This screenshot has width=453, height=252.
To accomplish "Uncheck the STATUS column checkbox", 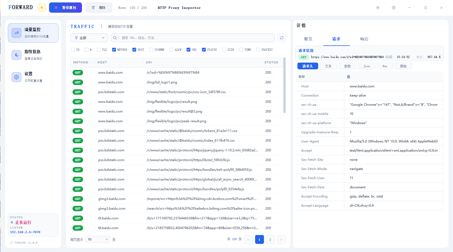I will pyautogui.click(x=204, y=50).
